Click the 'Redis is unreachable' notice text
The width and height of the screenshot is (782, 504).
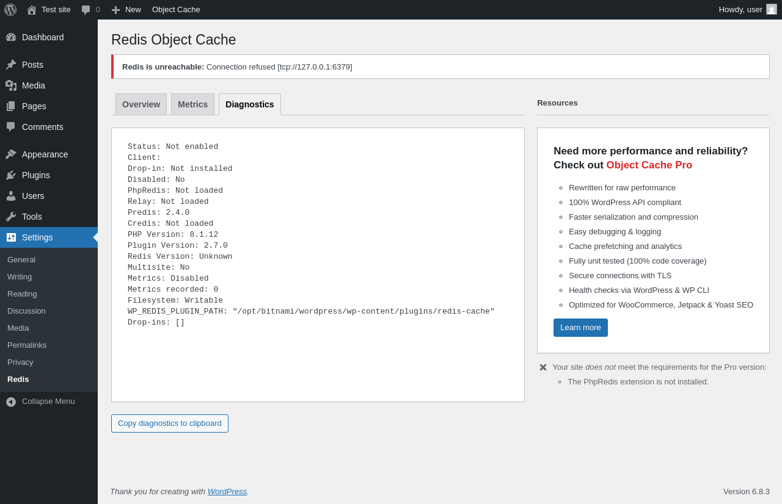(237, 67)
